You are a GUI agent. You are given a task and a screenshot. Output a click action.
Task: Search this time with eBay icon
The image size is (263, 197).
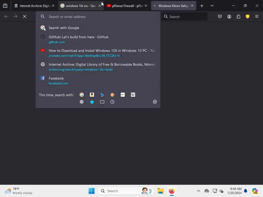(x=123, y=95)
